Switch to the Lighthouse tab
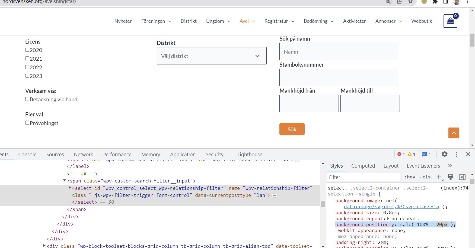The image size is (475, 248). point(250,154)
